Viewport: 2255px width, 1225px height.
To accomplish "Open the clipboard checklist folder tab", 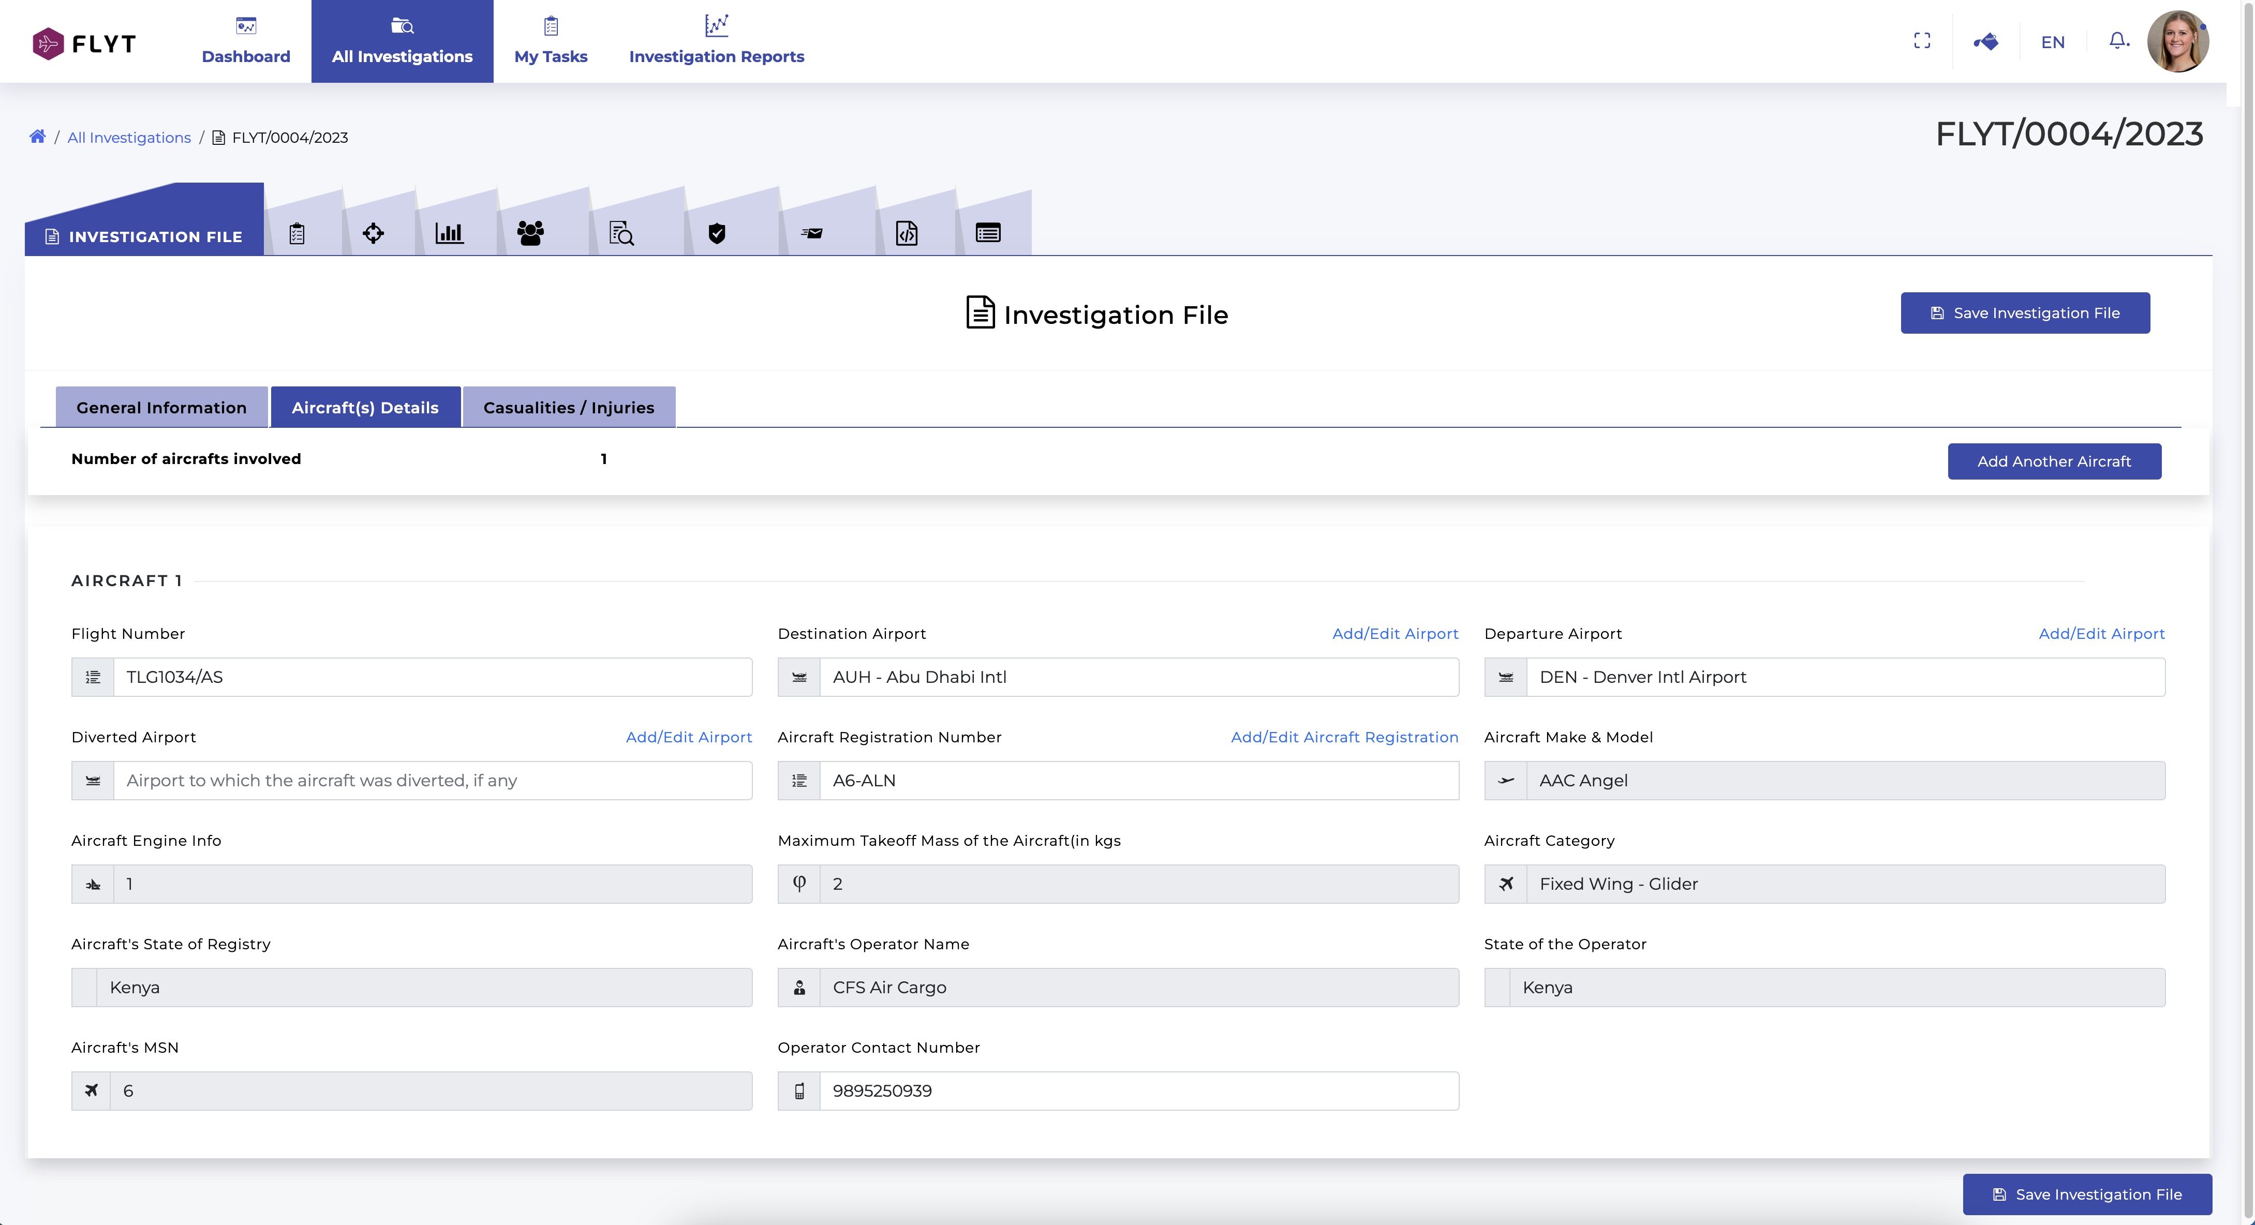I will 298,234.
